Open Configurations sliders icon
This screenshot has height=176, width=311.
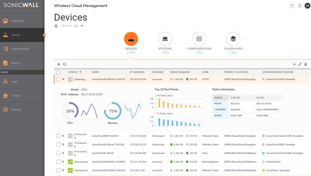coord(199,39)
